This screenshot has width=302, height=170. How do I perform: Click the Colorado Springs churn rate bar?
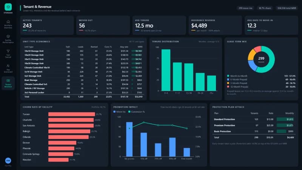coord(61,154)
